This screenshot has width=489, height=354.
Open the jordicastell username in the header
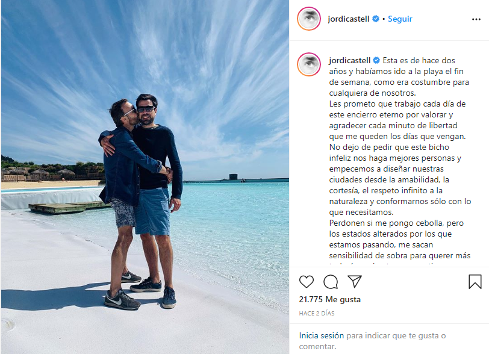point(348,19)
